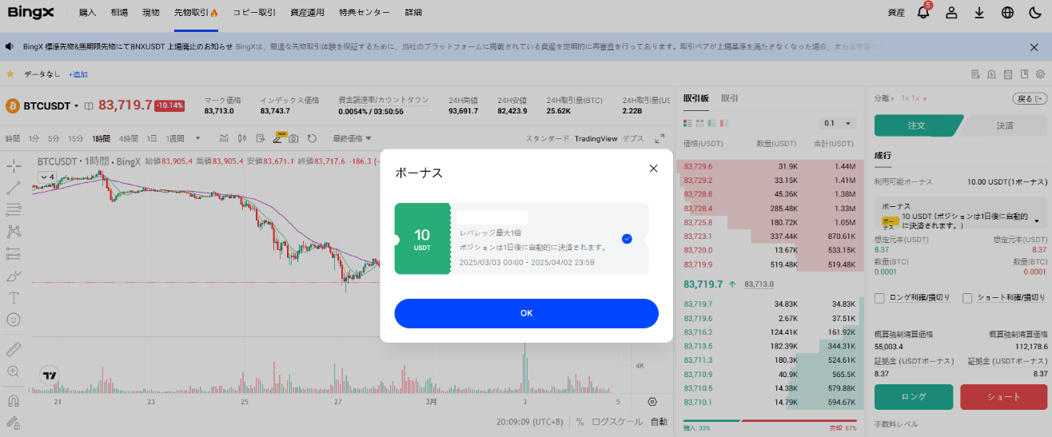
Task: Switch to dark mode moon icon
Action: tap(1035, 13)
